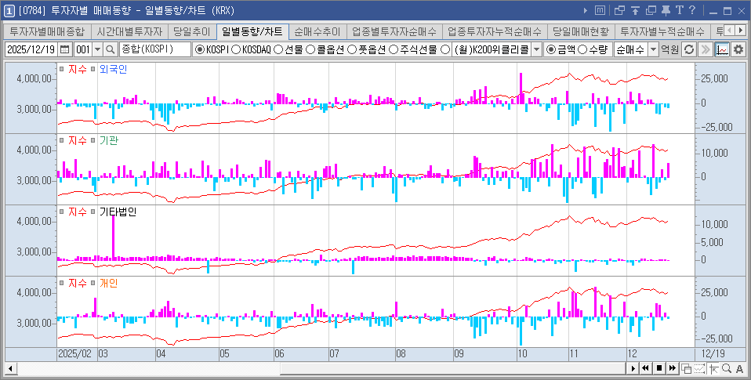The height and width of the screenshot is (380, 751).
Task: Open help with the question mark icon
Action: 691,10
